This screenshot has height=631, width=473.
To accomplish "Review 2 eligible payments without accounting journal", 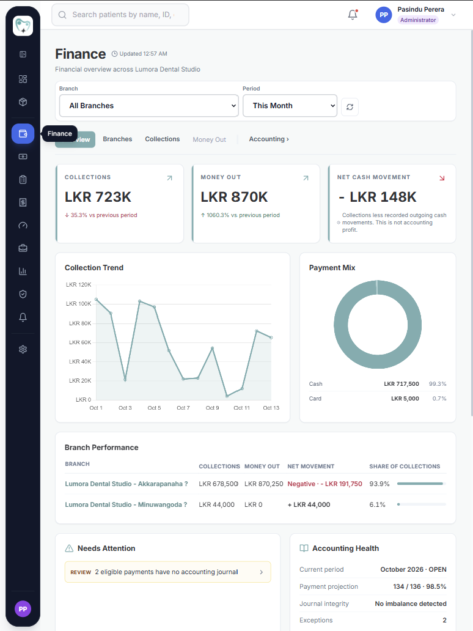I will point(167,572).
